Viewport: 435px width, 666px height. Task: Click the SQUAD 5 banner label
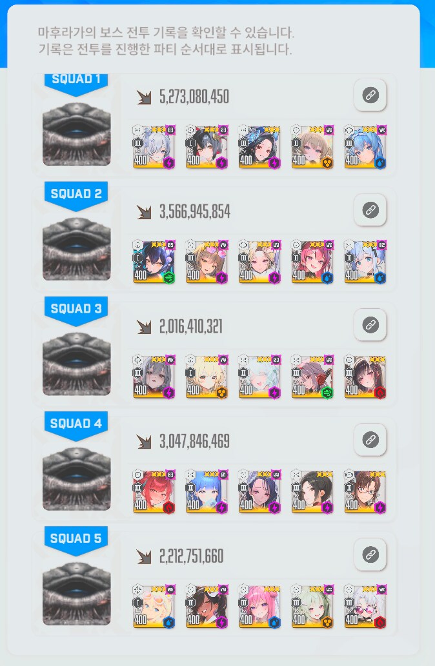76,539
